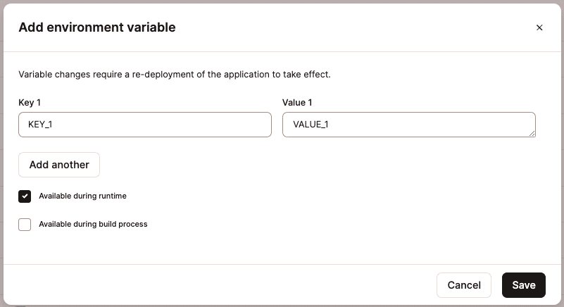The width and height of the screenshot is (564, 307).
Task: Click the 'Add environment variable' dialog title
Action: (97, 28)
